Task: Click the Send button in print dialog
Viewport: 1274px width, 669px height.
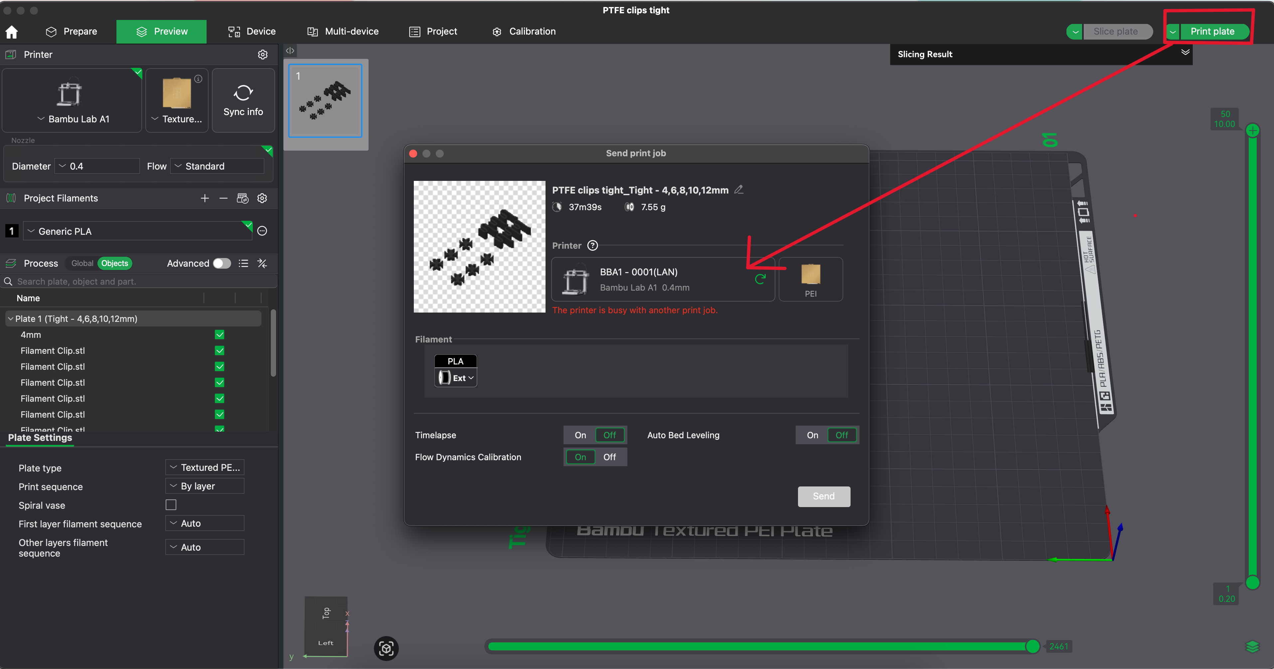Action: 824,496
